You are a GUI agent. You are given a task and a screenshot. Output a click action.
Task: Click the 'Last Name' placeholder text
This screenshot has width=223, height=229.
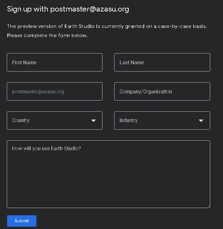pos(132,62)
